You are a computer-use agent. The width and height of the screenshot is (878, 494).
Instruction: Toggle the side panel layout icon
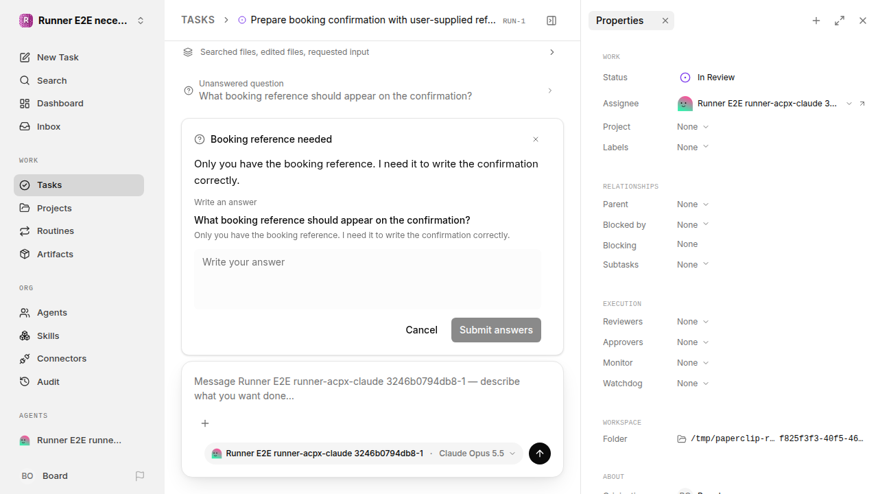pyautogui.click(x=551, y=21)
